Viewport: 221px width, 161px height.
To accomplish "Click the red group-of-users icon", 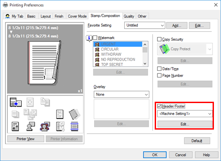I will click(x=45, y=126).
